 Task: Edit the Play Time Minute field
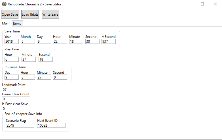(28, 59)
